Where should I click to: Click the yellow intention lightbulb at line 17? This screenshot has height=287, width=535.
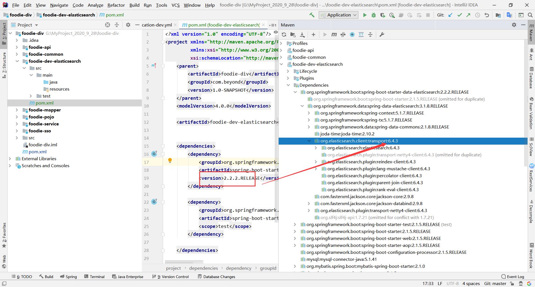coord(170,160)
